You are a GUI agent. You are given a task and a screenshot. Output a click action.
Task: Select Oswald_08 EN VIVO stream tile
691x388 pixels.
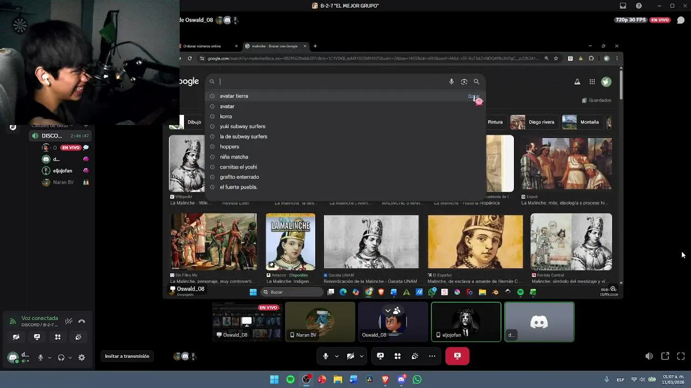247,322
